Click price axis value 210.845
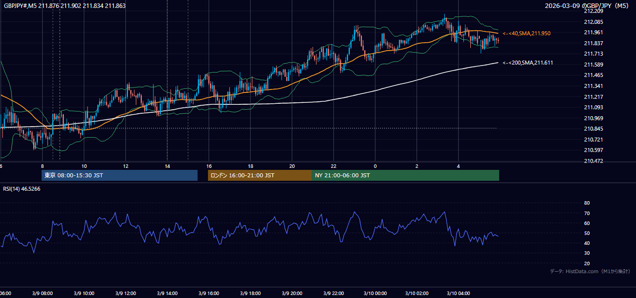This screenshot has width=636, height=298. [x=594, y=129]
